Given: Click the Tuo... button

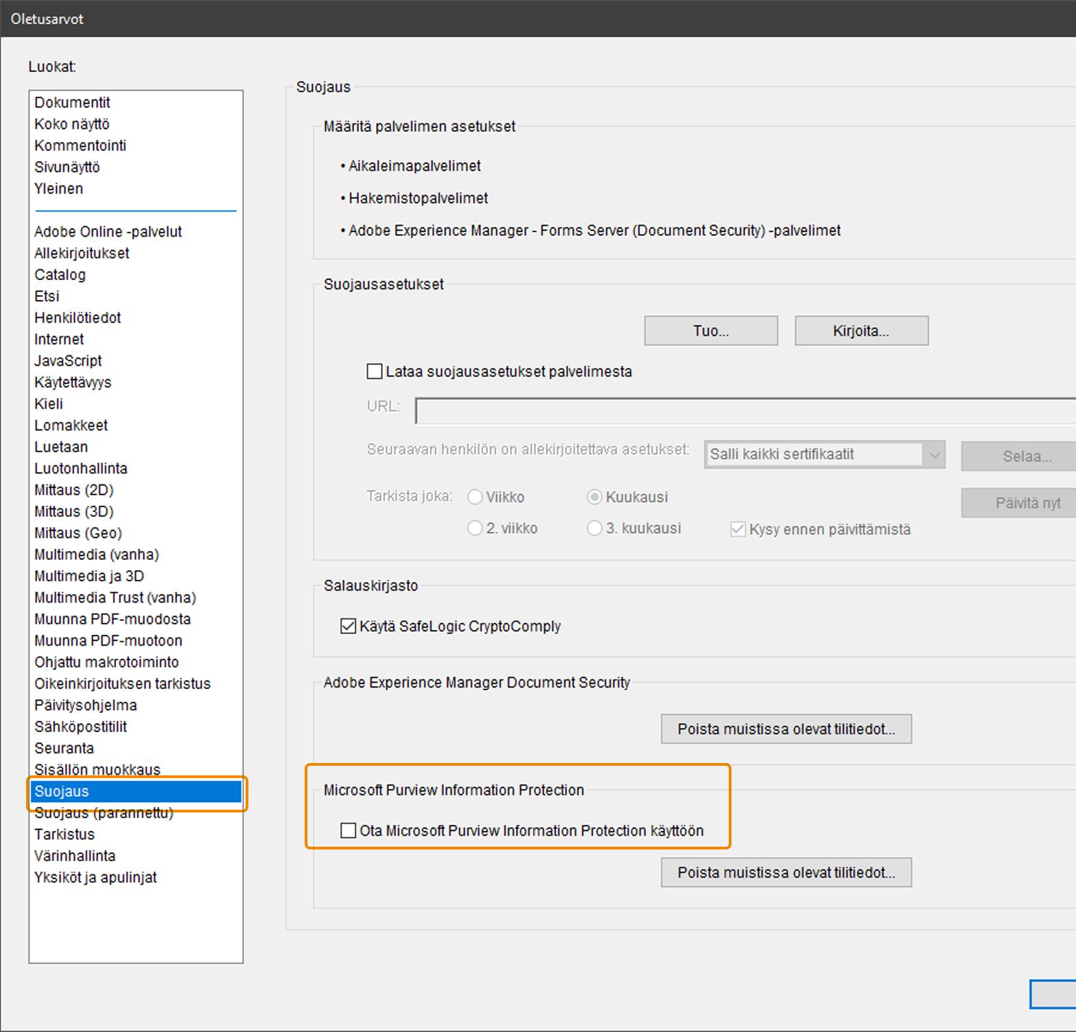Looking at the screenshot, I should pyautogui.click(x=711, y=331).
